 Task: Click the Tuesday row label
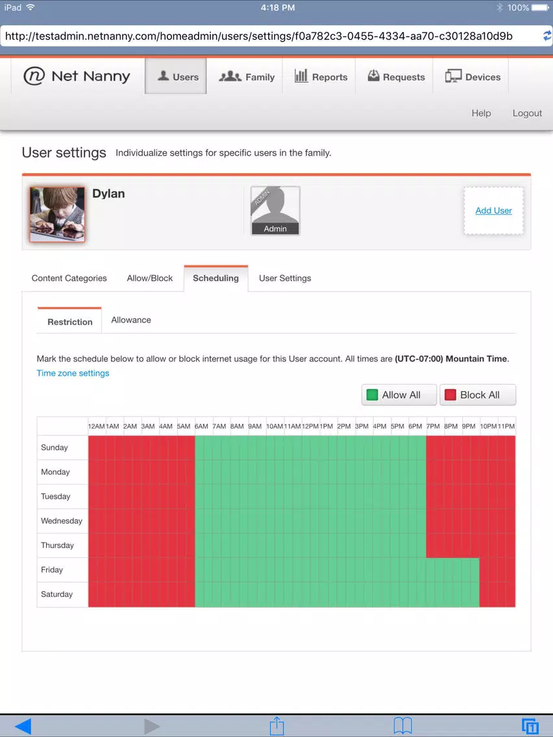click(55, 496)
